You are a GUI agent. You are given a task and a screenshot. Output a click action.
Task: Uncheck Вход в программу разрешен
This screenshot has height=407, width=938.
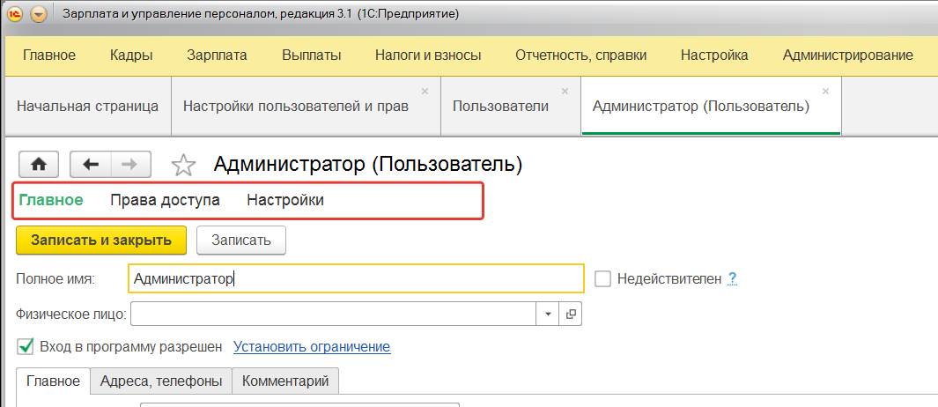[26, 346]
